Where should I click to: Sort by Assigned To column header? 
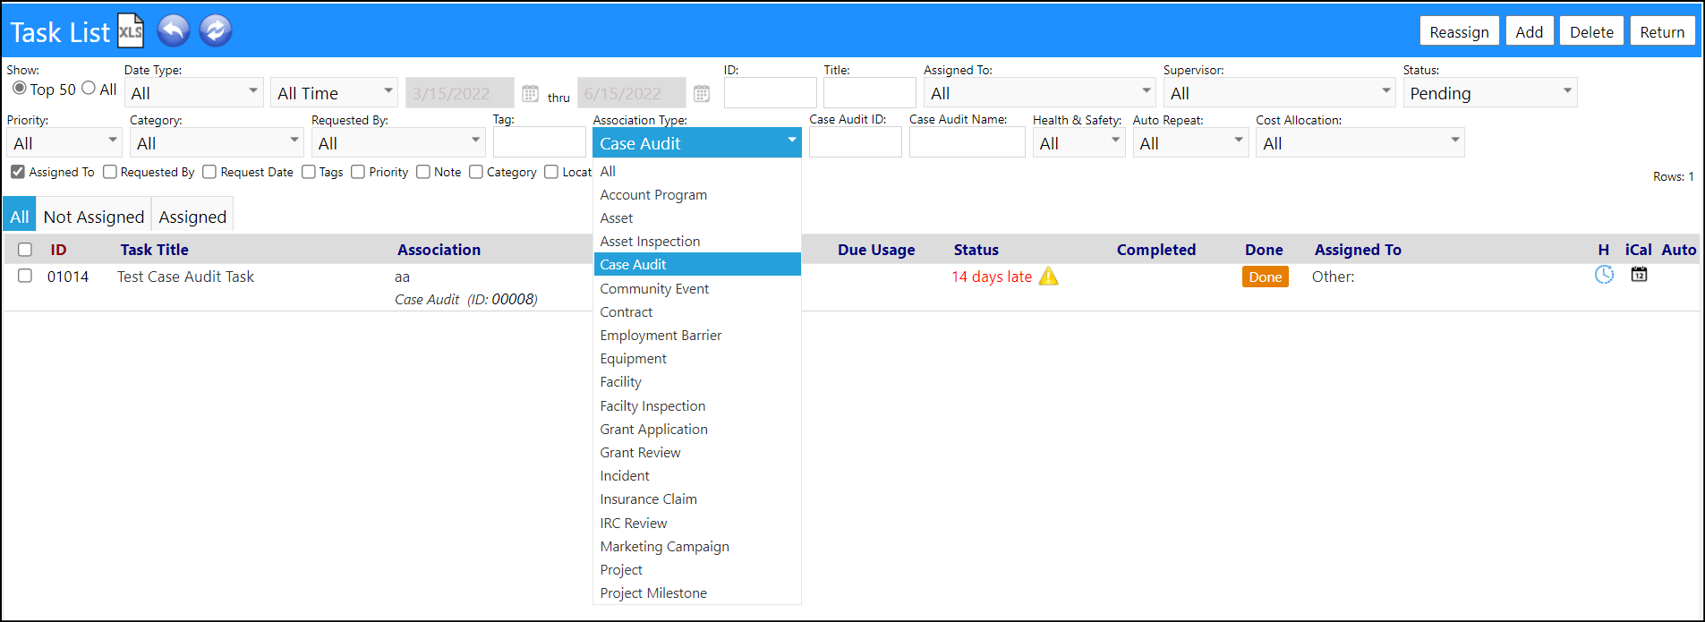[x=1358, y=250]
